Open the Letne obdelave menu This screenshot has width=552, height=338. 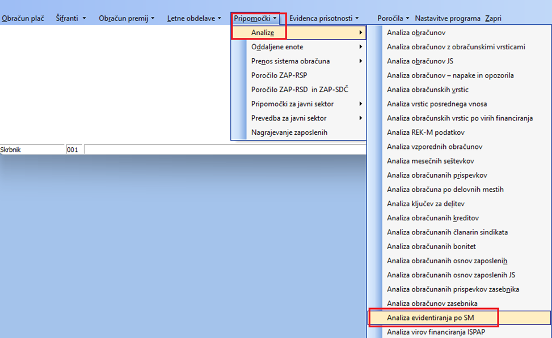click(x=194, y=18)
